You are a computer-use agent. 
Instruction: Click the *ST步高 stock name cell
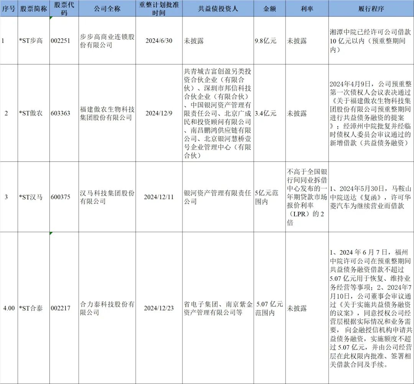33,40
